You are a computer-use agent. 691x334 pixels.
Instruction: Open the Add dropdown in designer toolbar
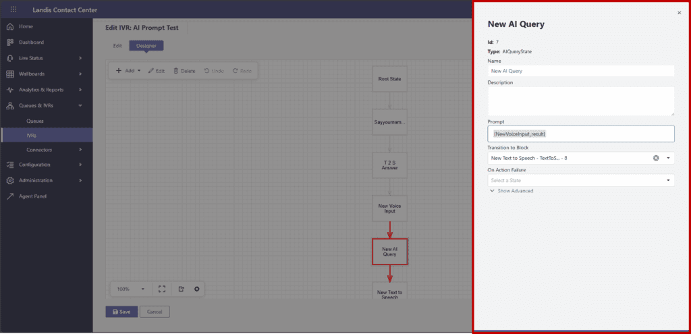128,71
